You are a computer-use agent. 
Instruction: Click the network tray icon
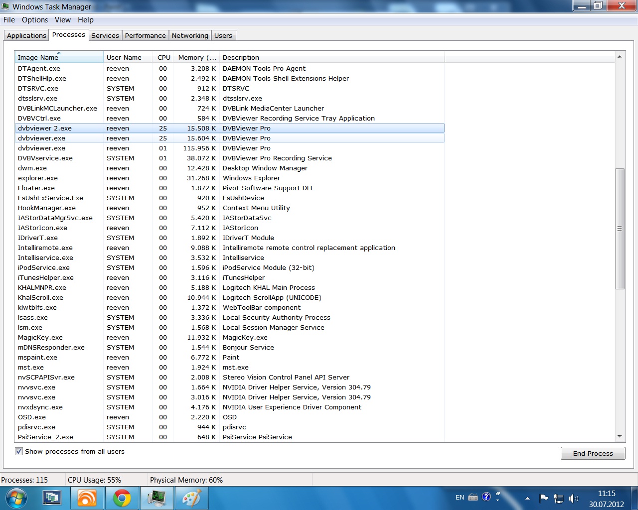coord(559,498)
